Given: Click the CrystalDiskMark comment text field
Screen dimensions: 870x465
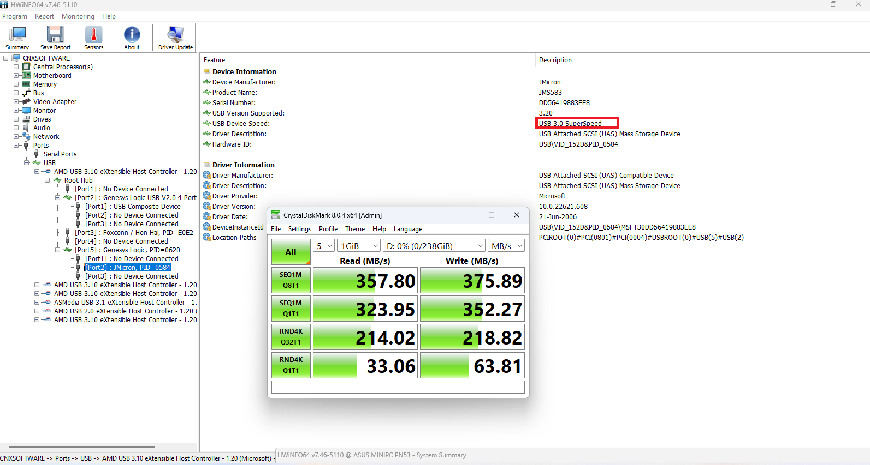Looking at the screenshot, I should coord(398,387).
